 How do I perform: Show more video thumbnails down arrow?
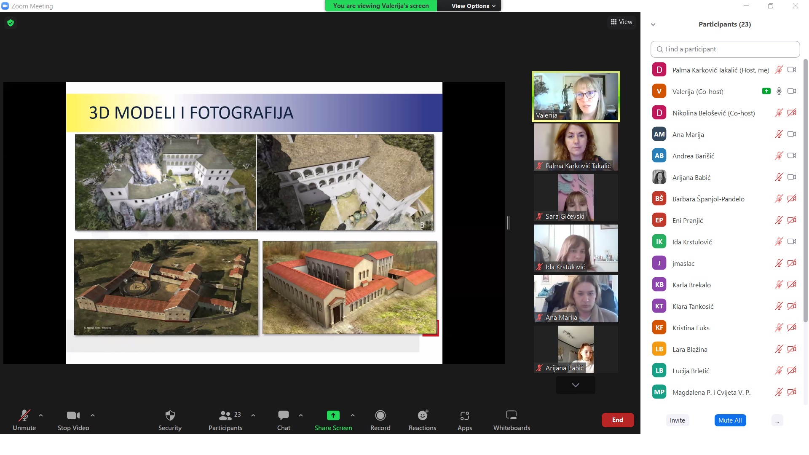575,385
